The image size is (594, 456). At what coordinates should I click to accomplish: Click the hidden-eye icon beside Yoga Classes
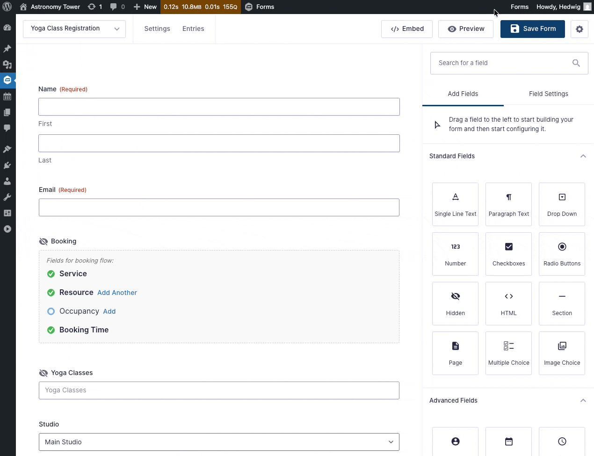coord(43,373)
